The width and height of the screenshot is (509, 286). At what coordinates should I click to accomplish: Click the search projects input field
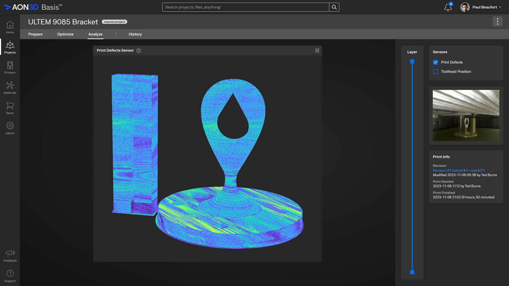coord(246,7)
